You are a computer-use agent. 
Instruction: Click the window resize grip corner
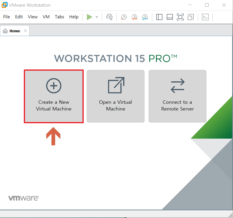tap(231, 215)
